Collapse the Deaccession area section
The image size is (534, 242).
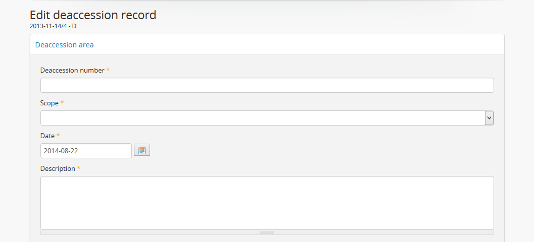pos(64,45)
